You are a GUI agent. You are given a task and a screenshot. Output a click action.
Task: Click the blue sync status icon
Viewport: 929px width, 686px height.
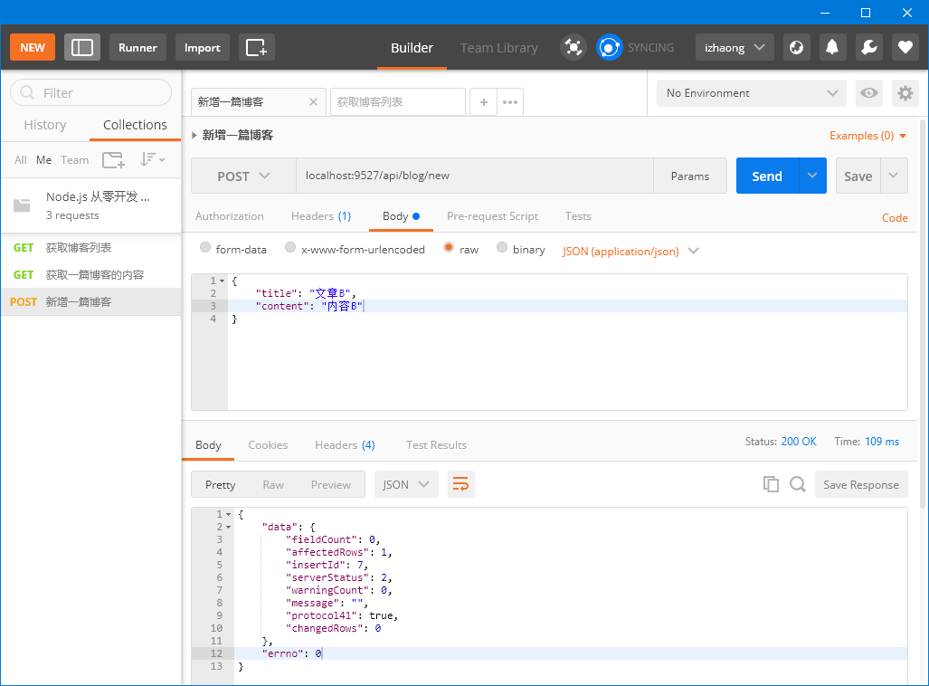(x=609, y=47)
